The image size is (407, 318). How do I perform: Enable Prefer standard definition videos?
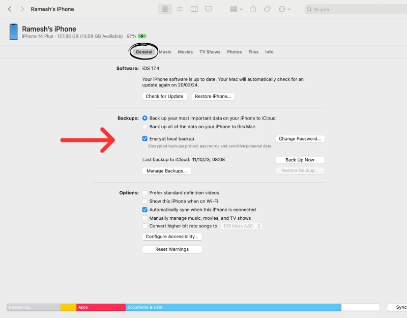[x=144, y=193]
